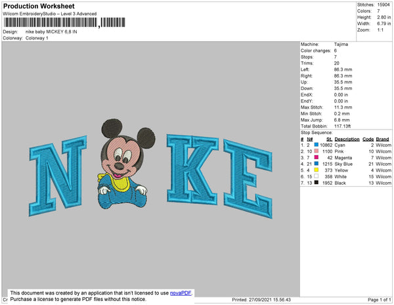Click the 'Stop Sequence:' label

317,133
